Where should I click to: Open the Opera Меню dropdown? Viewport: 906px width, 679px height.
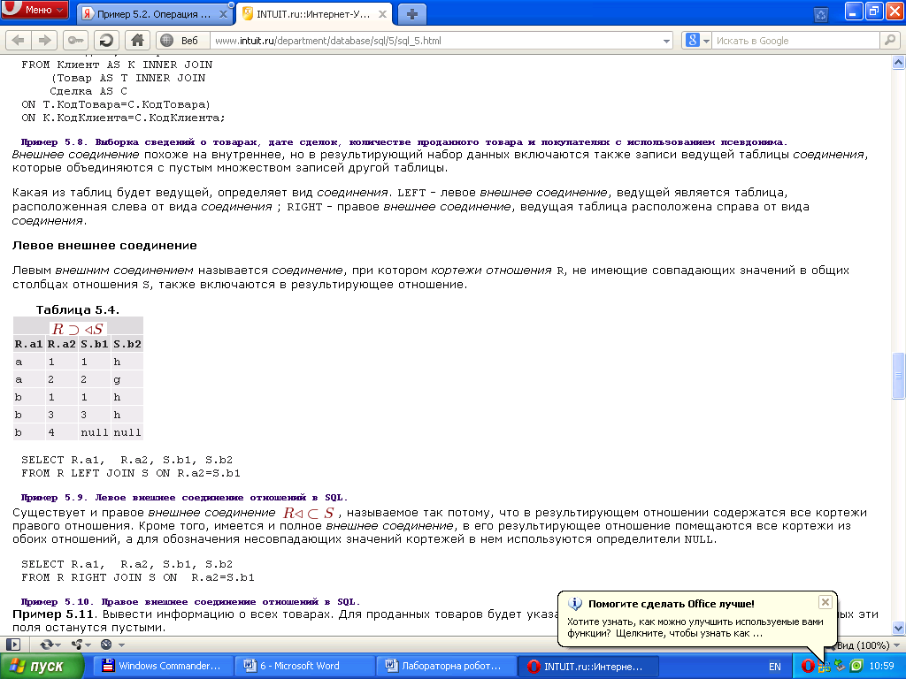click(35, 11)
